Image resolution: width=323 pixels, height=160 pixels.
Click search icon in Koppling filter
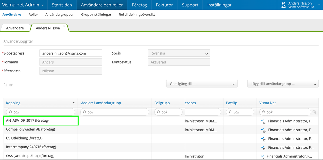tap(11, 112)
